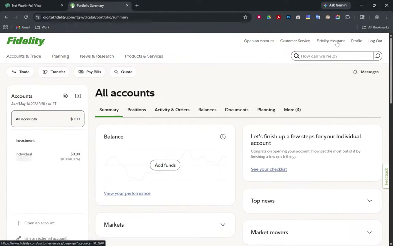The height and width of the screenshot is (246, 393).
Task: Bookmark this page with the star icon
Action: 245,17
